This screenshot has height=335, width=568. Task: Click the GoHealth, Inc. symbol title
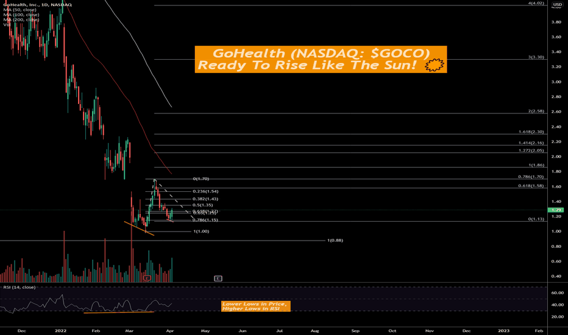(x=38, y=5)
